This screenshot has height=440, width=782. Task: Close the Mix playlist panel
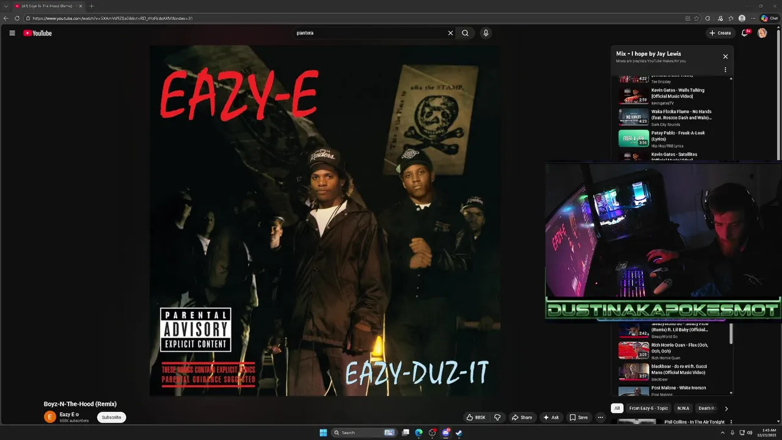725,56
